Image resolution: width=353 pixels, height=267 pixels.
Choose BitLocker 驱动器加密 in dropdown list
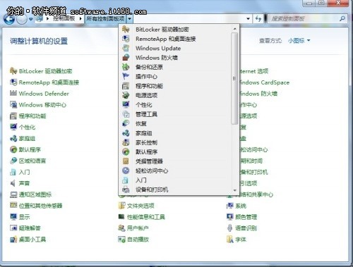[162, 30]
